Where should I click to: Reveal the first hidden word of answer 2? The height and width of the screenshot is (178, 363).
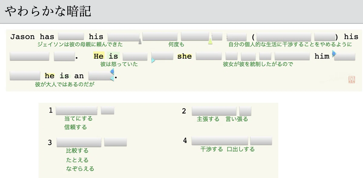214,111
